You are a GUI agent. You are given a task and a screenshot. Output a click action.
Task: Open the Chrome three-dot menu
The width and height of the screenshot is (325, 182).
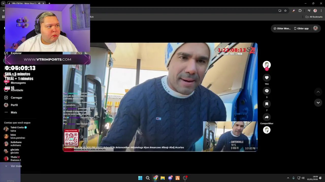click(321, 11)
